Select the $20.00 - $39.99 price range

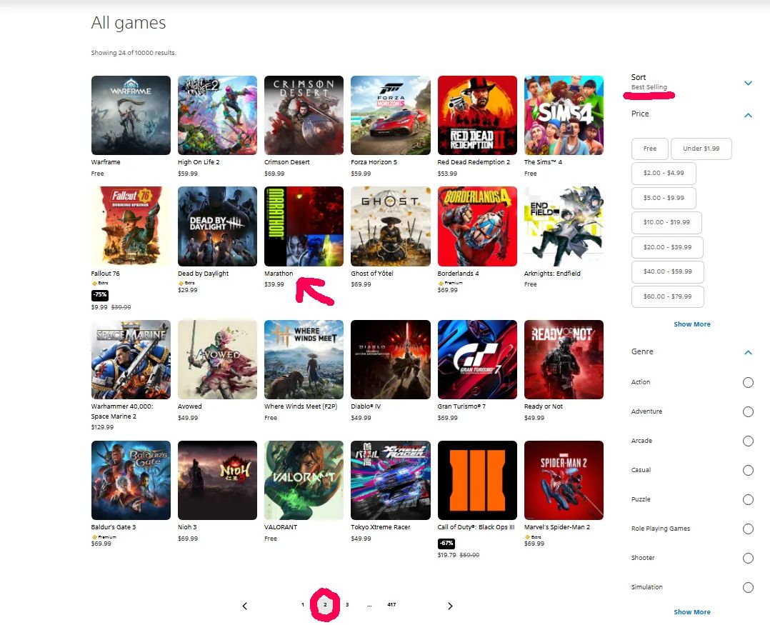pyautogui.click(x=667, y=247)
